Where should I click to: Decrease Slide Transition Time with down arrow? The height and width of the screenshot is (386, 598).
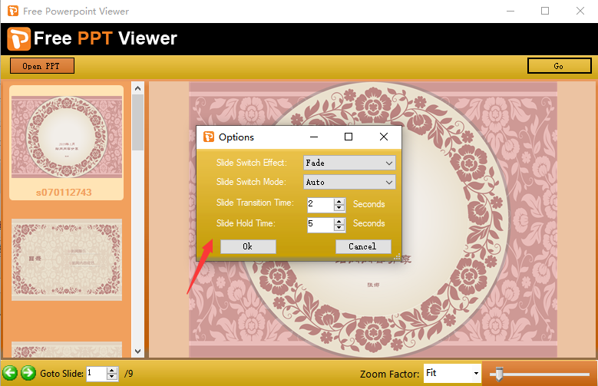pos(339,208)
